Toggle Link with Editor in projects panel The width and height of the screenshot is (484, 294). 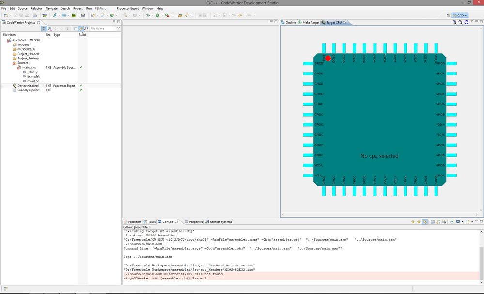pos(81,29)
